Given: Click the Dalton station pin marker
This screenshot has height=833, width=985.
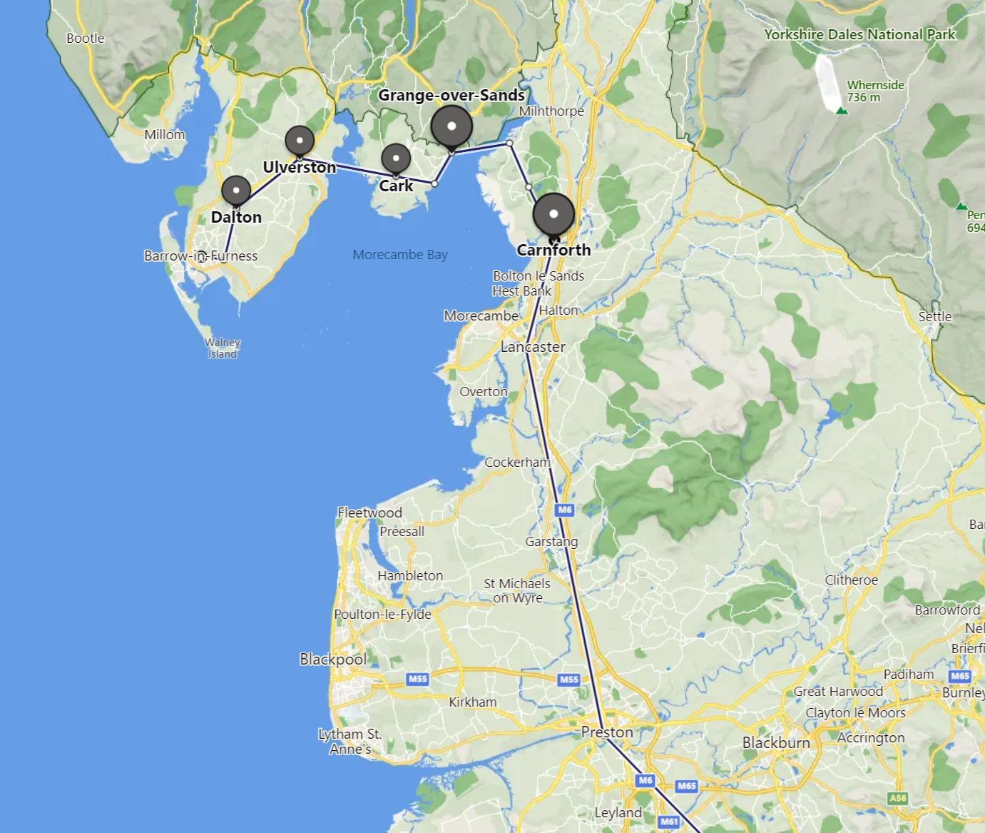Looking at the screenshot, I should pos(236,191).
